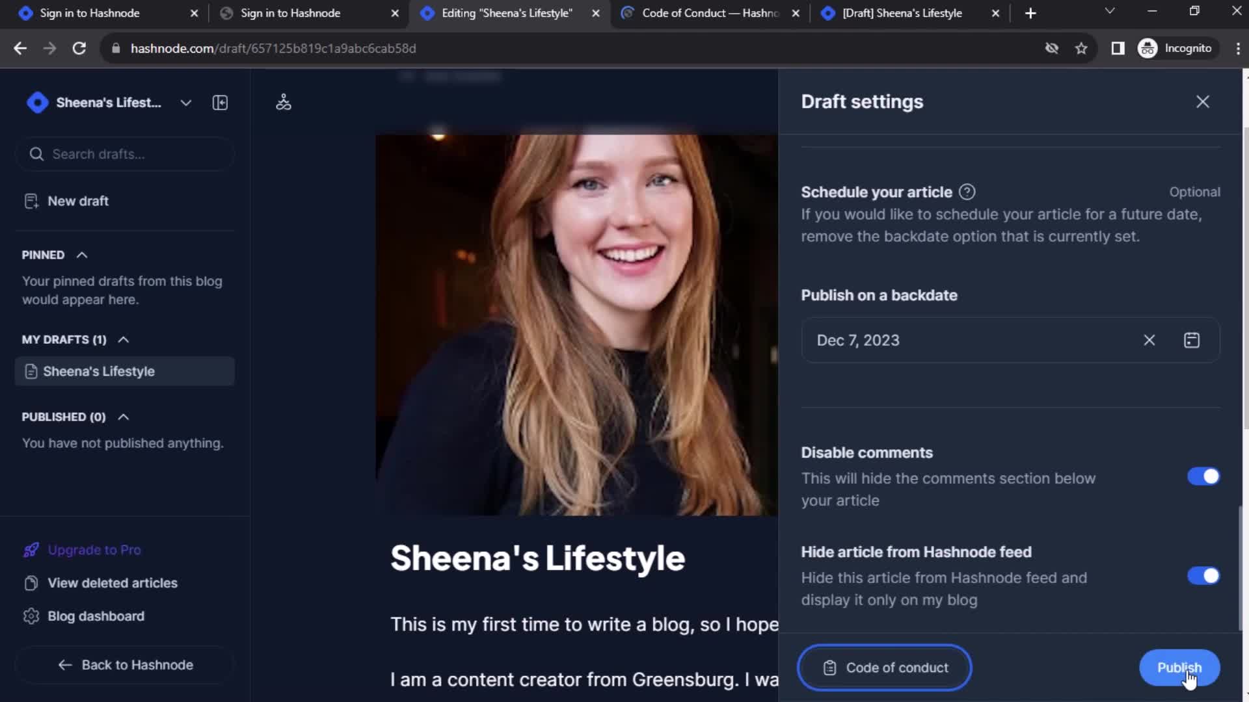This screenshot has height=702, width=1249.
Task: Toggle Hide article from Hashnode feed
Action: point(1204,575)
